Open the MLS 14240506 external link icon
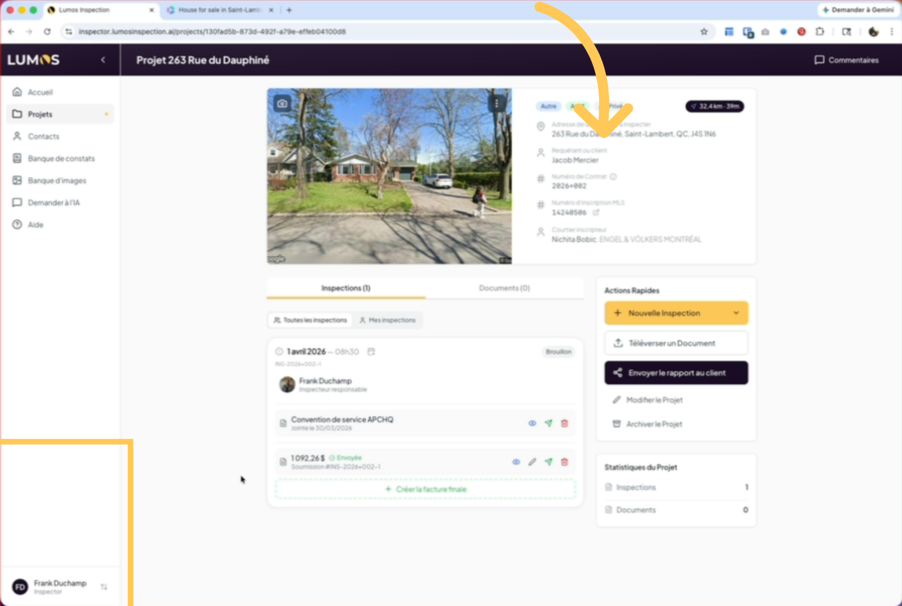The image size is (902, 606). (596, 213)
